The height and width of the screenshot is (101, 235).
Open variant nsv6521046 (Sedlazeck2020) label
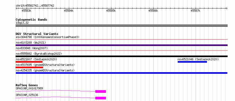198,59
